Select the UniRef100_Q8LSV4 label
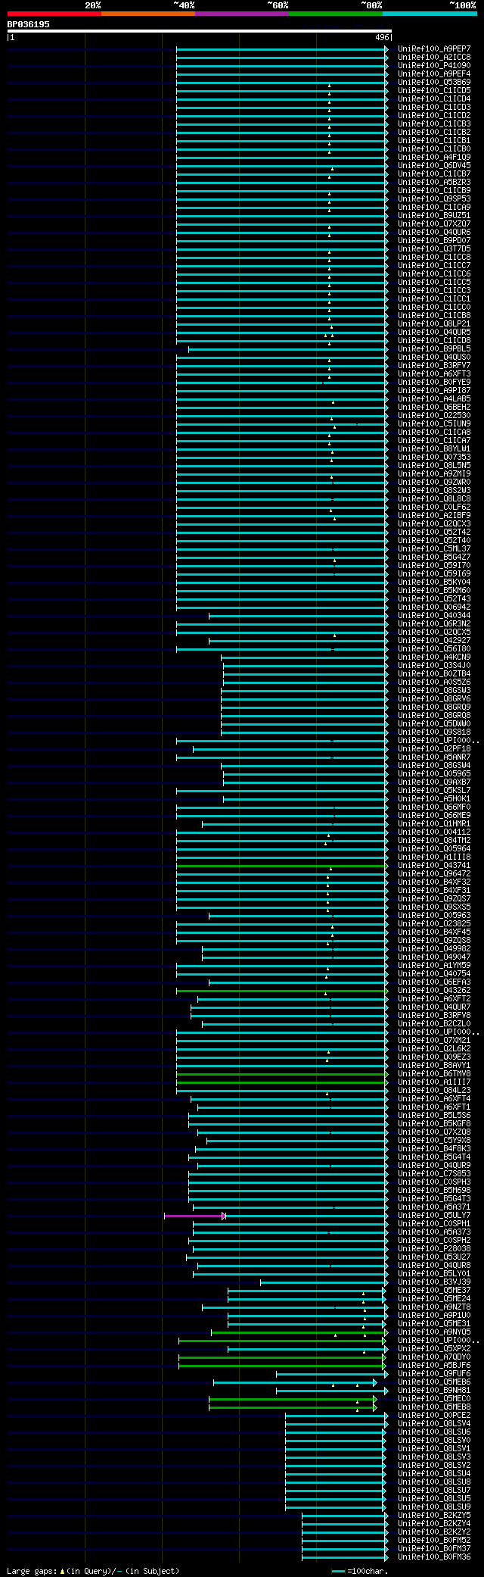Viewport: 484px width, 1577px height. [434, 1423]
